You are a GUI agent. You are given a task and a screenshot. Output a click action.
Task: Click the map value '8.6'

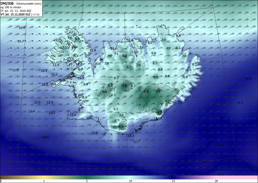(x=98, y=63)
